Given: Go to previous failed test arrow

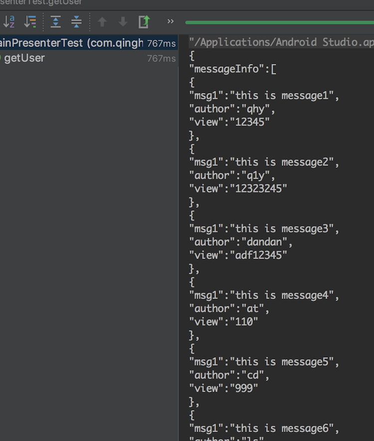Looking at the screenshot, I should coord(102,21).
